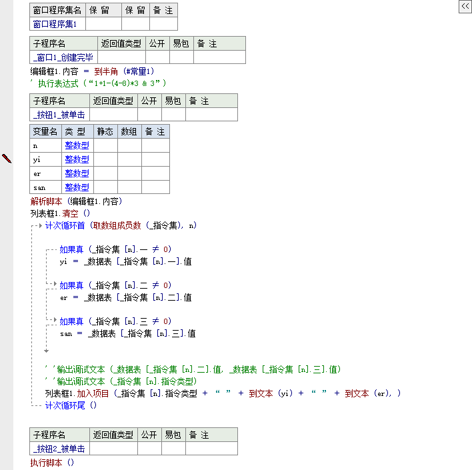Select subroutine name _按钮1_被单击
The image size is (472, 470).
point(59,115)
